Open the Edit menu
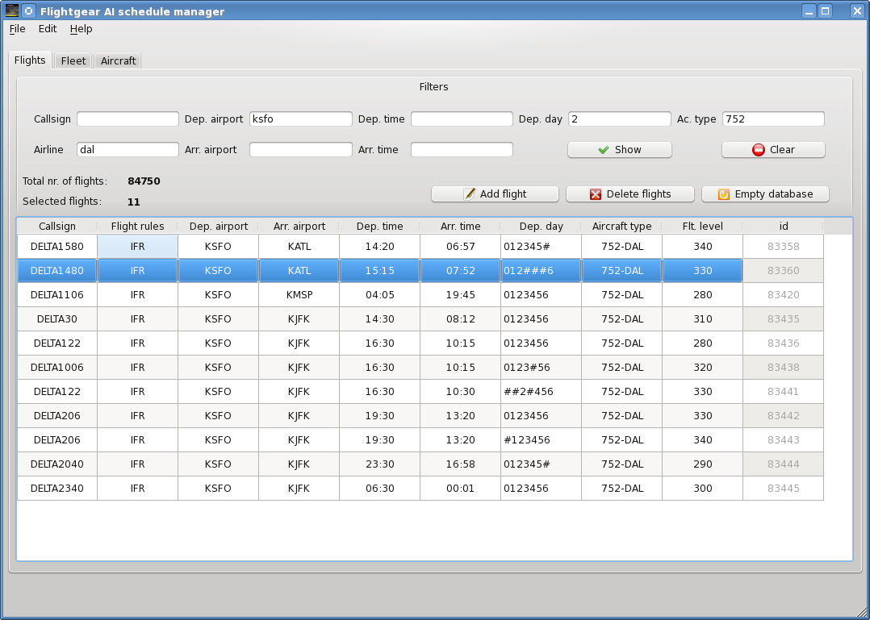870x620 pixels. 48,29
